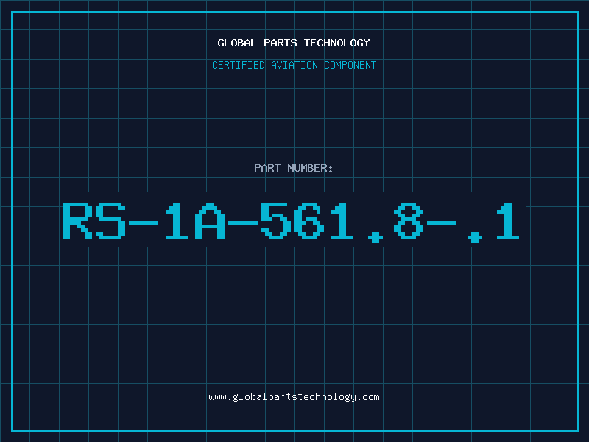Click the digit 6 in the part number
Screen dimensions: 589x442
pyautogui.click(x=308, y=221)
